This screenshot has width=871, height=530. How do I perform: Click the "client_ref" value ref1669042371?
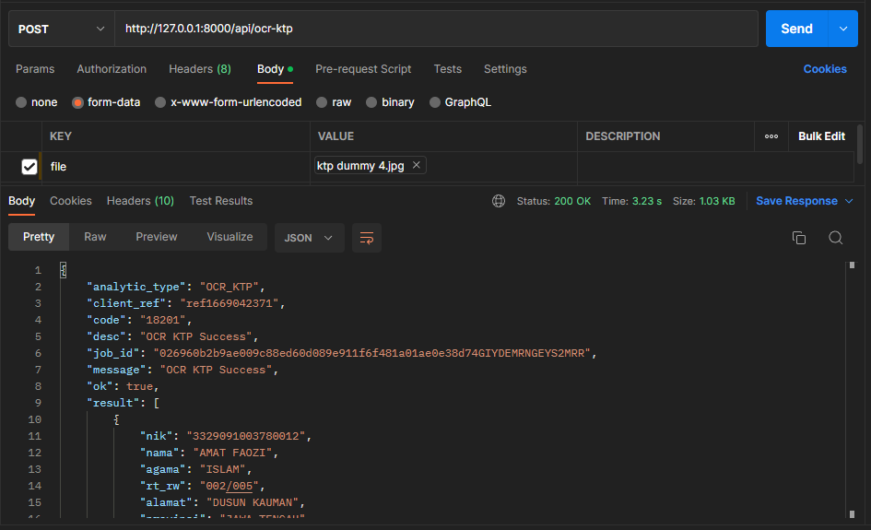pos(230,303)
